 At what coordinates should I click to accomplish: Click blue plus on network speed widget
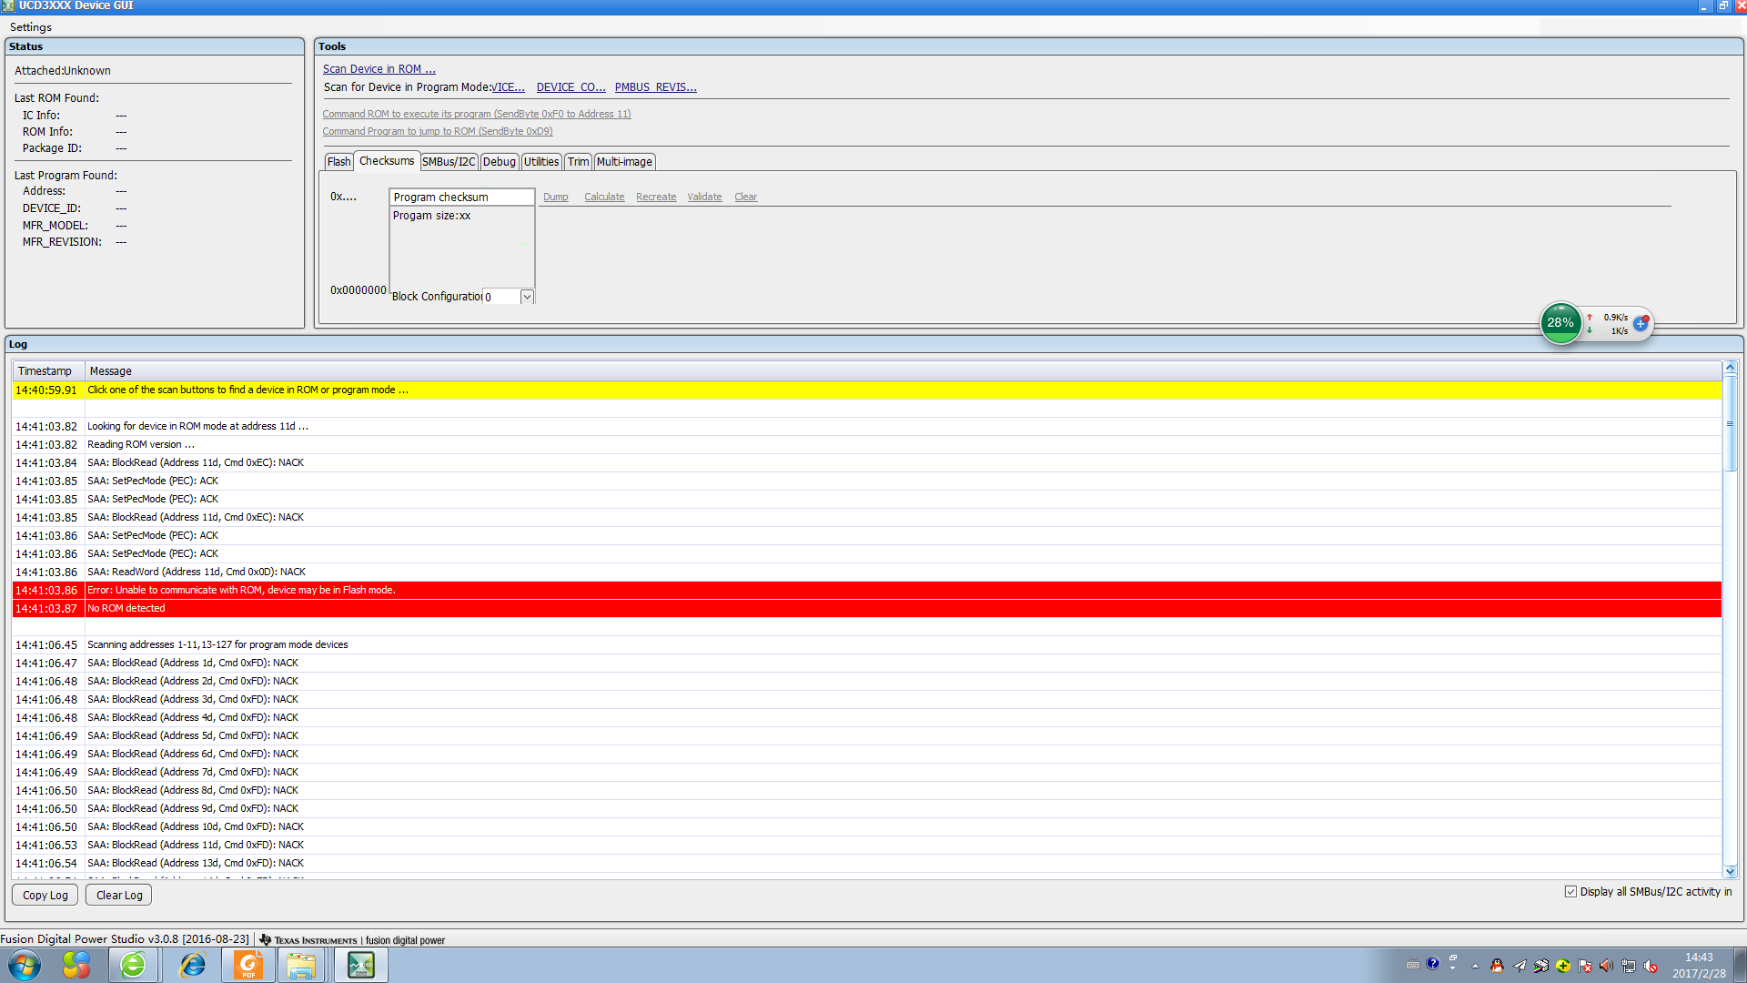(1641, 323)
